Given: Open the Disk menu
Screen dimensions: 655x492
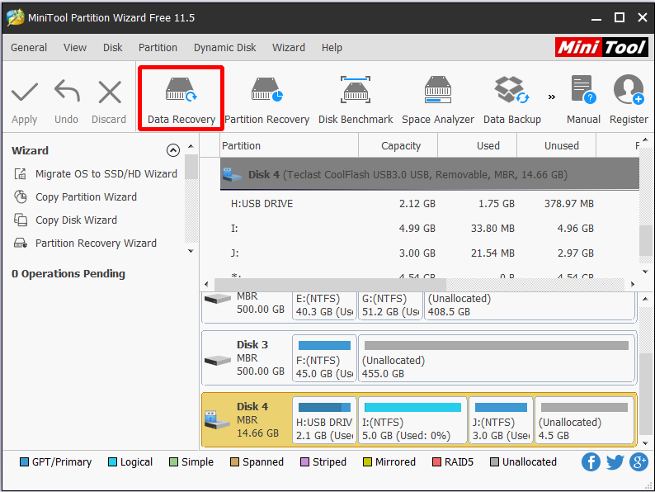Looking at the screenshot, I should coord(113,48).
